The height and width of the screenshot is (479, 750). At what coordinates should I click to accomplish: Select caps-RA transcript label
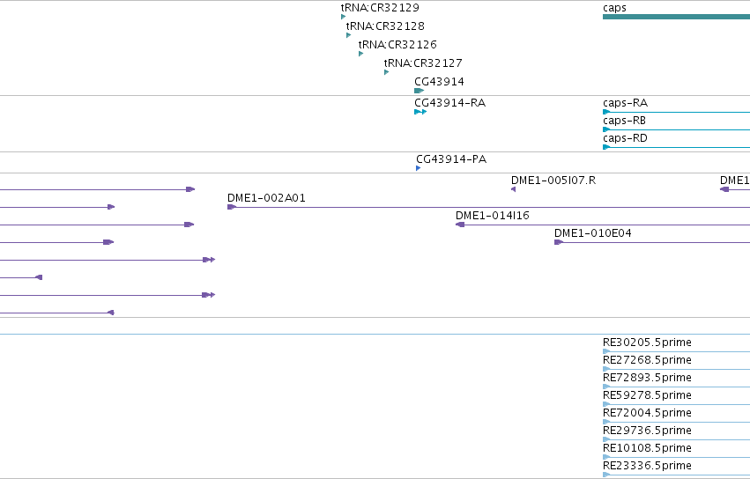625,103
